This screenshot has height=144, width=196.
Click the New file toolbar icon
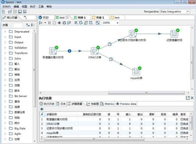click(4, 12)
